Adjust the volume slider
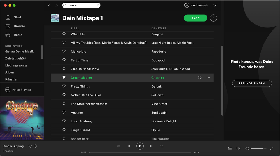280x156 pixels. coord(258,148)
